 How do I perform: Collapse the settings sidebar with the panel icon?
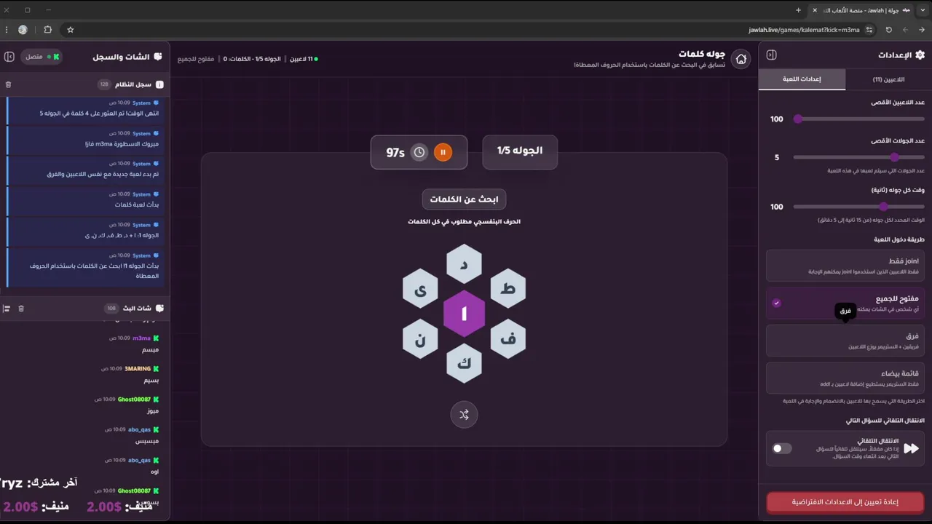(772, 55)
